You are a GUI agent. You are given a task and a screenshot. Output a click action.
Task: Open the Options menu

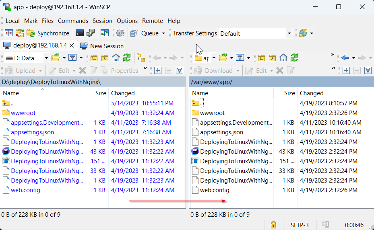127,21
